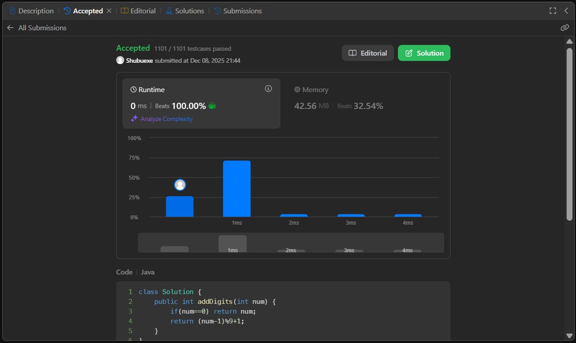
Task: Open the Description tab
Action: tap(32, 11)
